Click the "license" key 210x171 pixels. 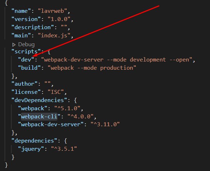tap(26, 92)
